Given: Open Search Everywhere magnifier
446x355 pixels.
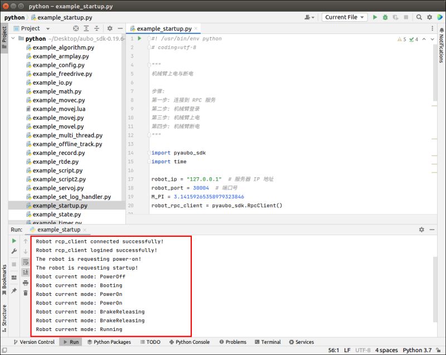Looking at the screenshot, I should [x=419, y=17].
